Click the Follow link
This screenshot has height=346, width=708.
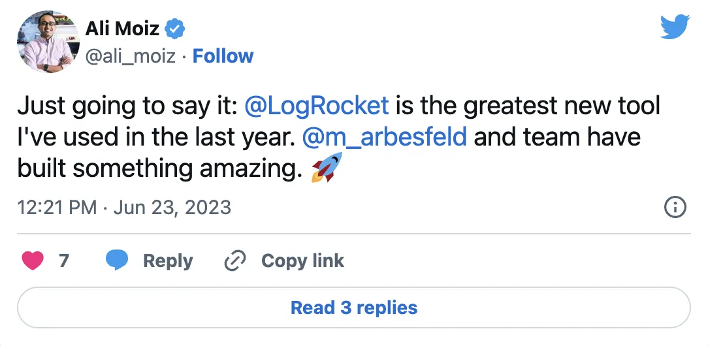tap(223, 56)
